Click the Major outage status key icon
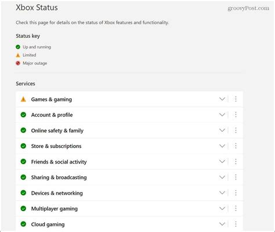Viewport: 275px width, 232px height. (18, 63)
